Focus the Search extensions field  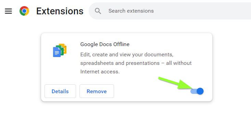pyautogui.click(x=170, y=11)
